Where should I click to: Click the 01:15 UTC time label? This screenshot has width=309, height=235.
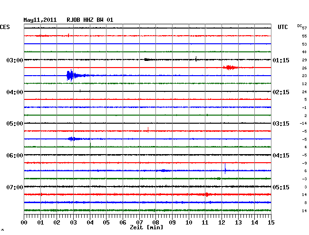pyautogui.click(x=281, y=60)
